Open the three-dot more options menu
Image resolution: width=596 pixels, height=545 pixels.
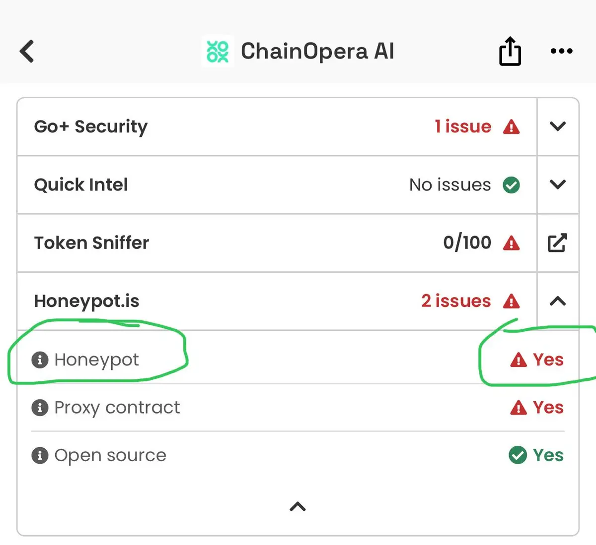coord(561,51)
